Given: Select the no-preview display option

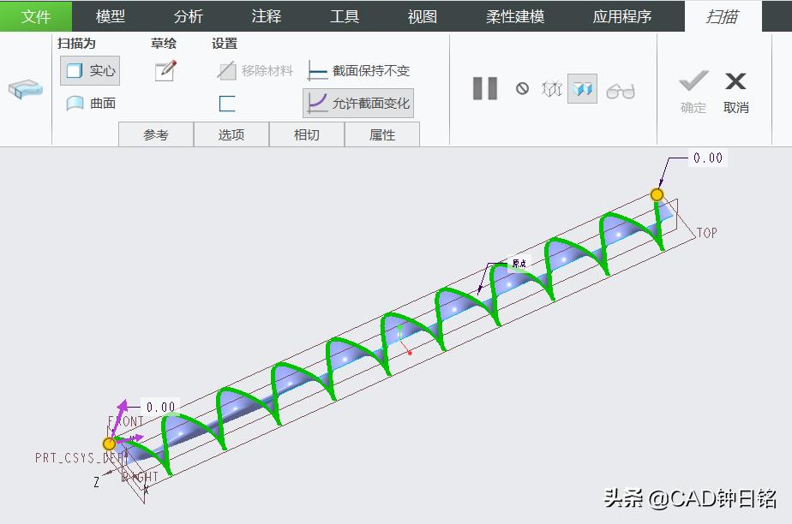Looking at the screenshot, I should (524, 89).
